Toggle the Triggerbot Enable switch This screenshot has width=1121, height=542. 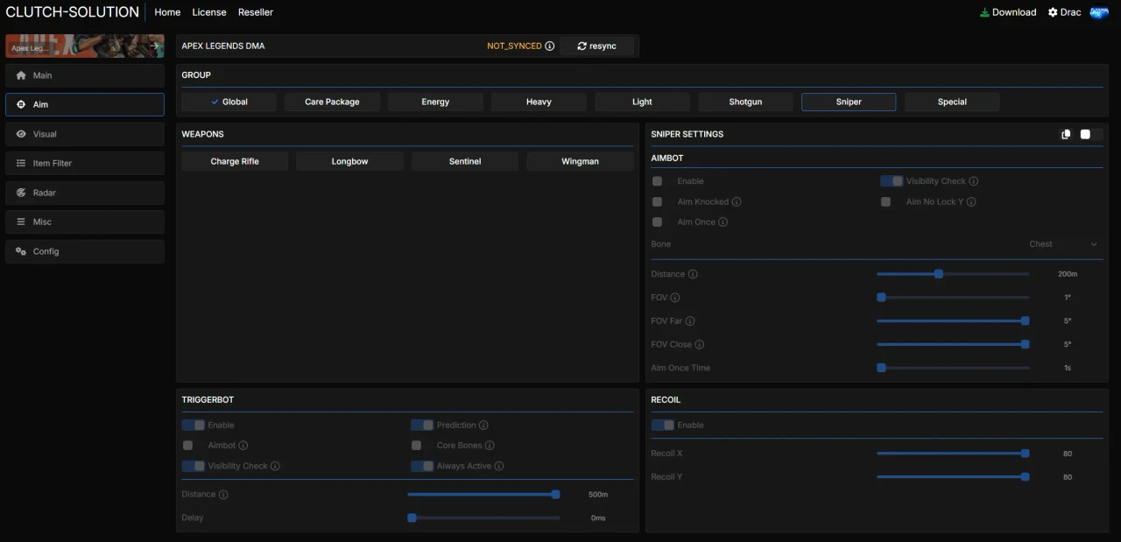coord(194,425)
